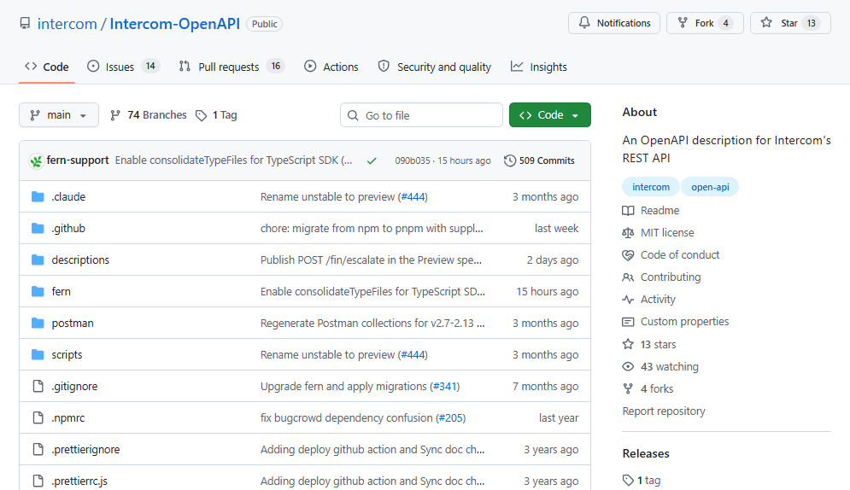Click the .claude folder icon
Image resolution: width=850 pixels, height=490 pixels.
pos(38,196)
